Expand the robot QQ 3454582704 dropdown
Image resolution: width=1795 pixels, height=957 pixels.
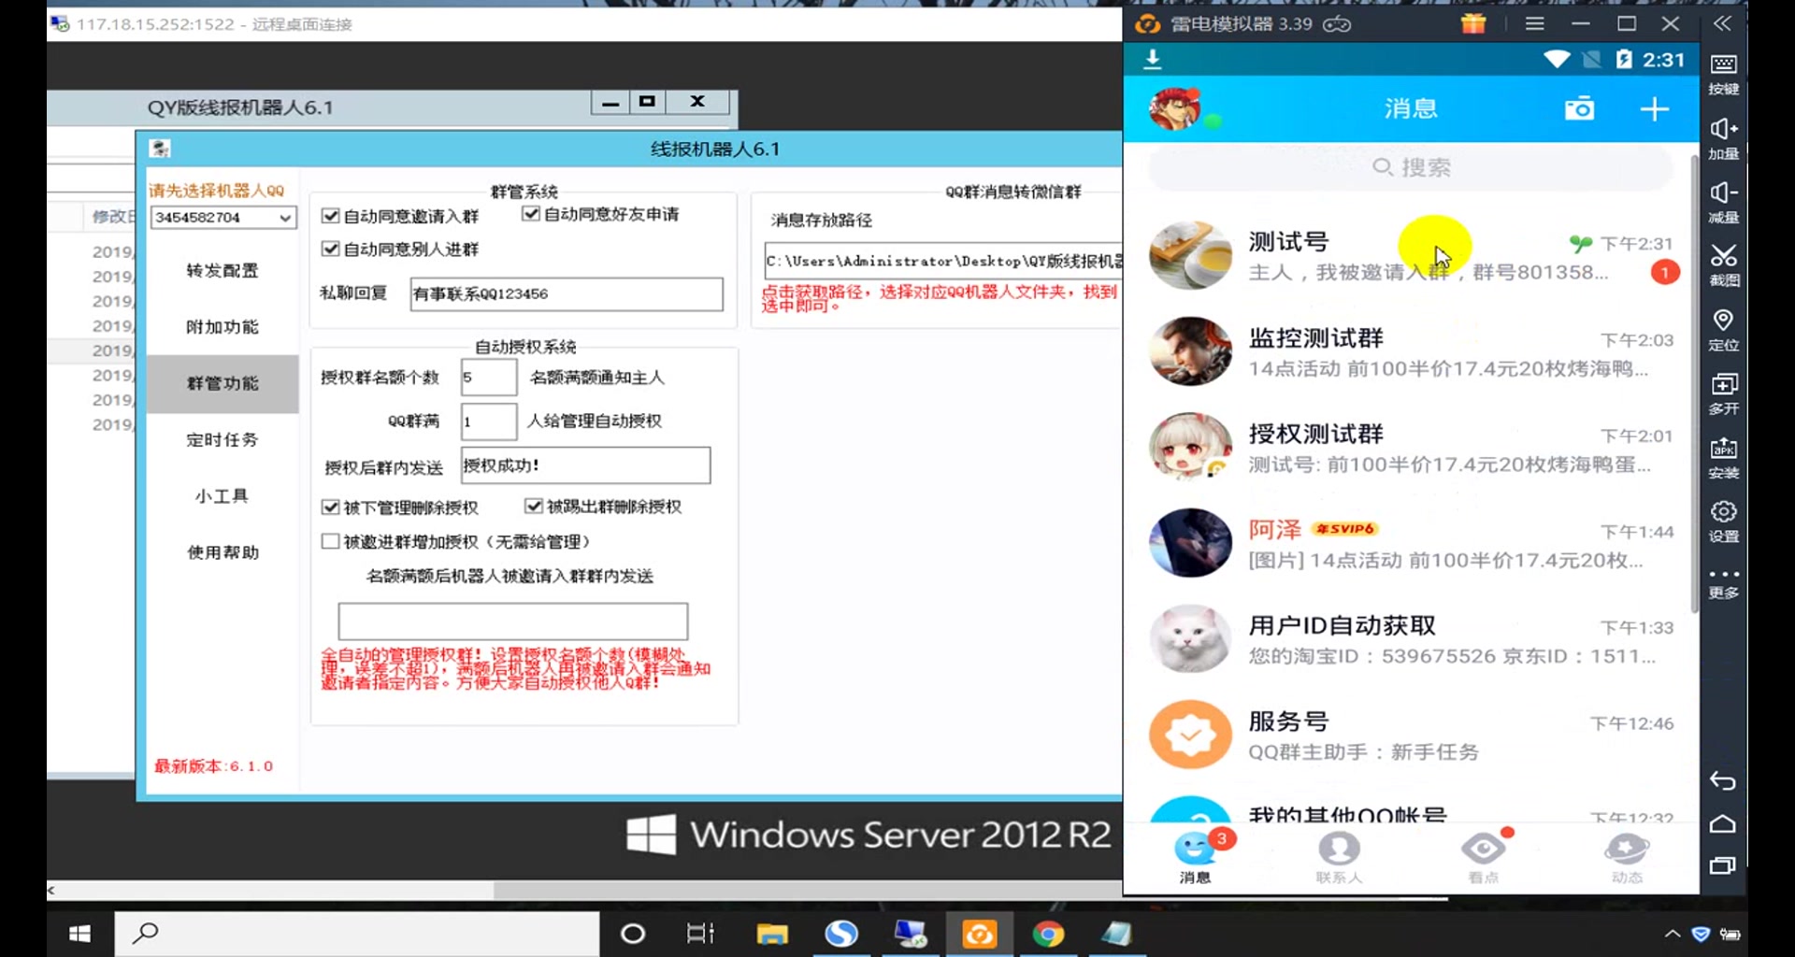point(285,217)
